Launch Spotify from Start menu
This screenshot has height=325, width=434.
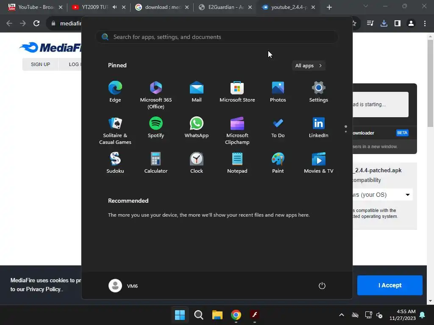[x=156, y=127]
